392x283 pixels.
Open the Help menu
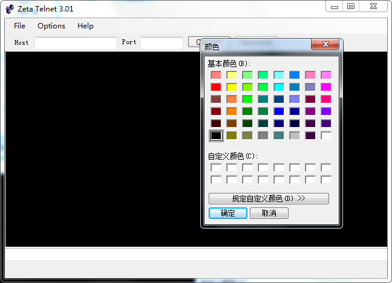coord(85,26)
